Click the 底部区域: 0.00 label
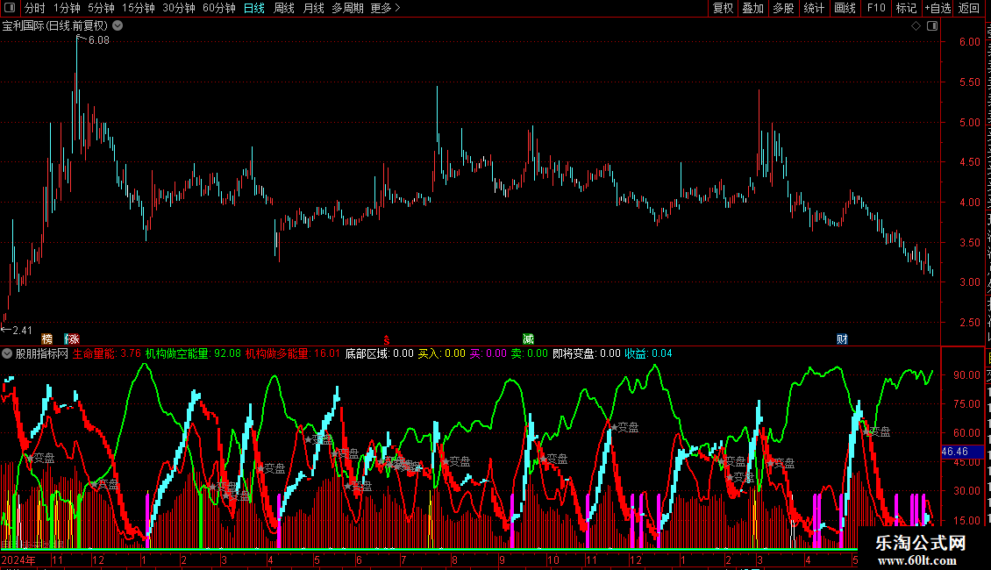This screenshot has width=991, height=570. pyautogui.click(x=379, y=354)
